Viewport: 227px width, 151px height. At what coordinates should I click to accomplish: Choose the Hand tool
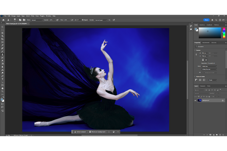(3, 88)
